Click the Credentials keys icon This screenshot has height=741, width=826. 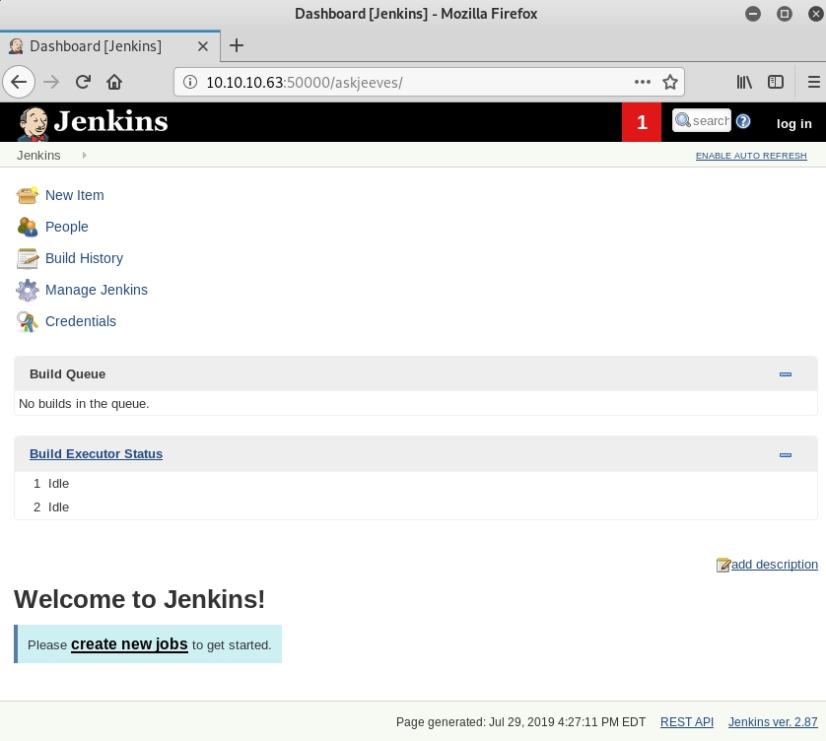27,322
